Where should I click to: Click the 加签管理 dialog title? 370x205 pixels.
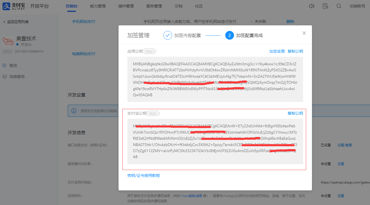tap(138, 35)
